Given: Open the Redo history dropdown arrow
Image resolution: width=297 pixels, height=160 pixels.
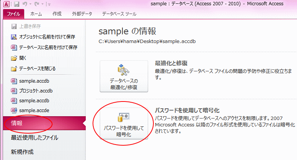Looking at the screenshot, I should [x=42, y=4].
